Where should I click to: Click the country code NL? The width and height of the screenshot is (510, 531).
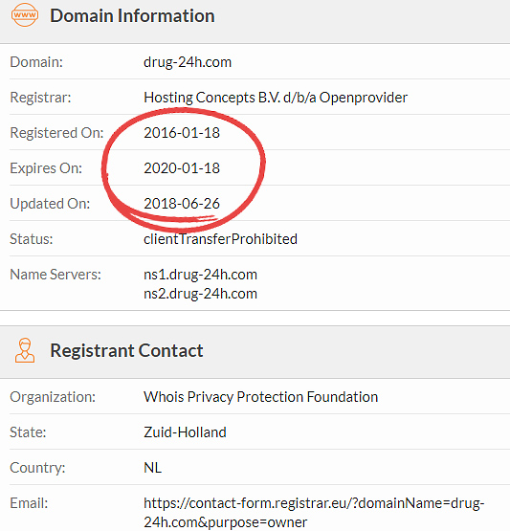[152, 468]
